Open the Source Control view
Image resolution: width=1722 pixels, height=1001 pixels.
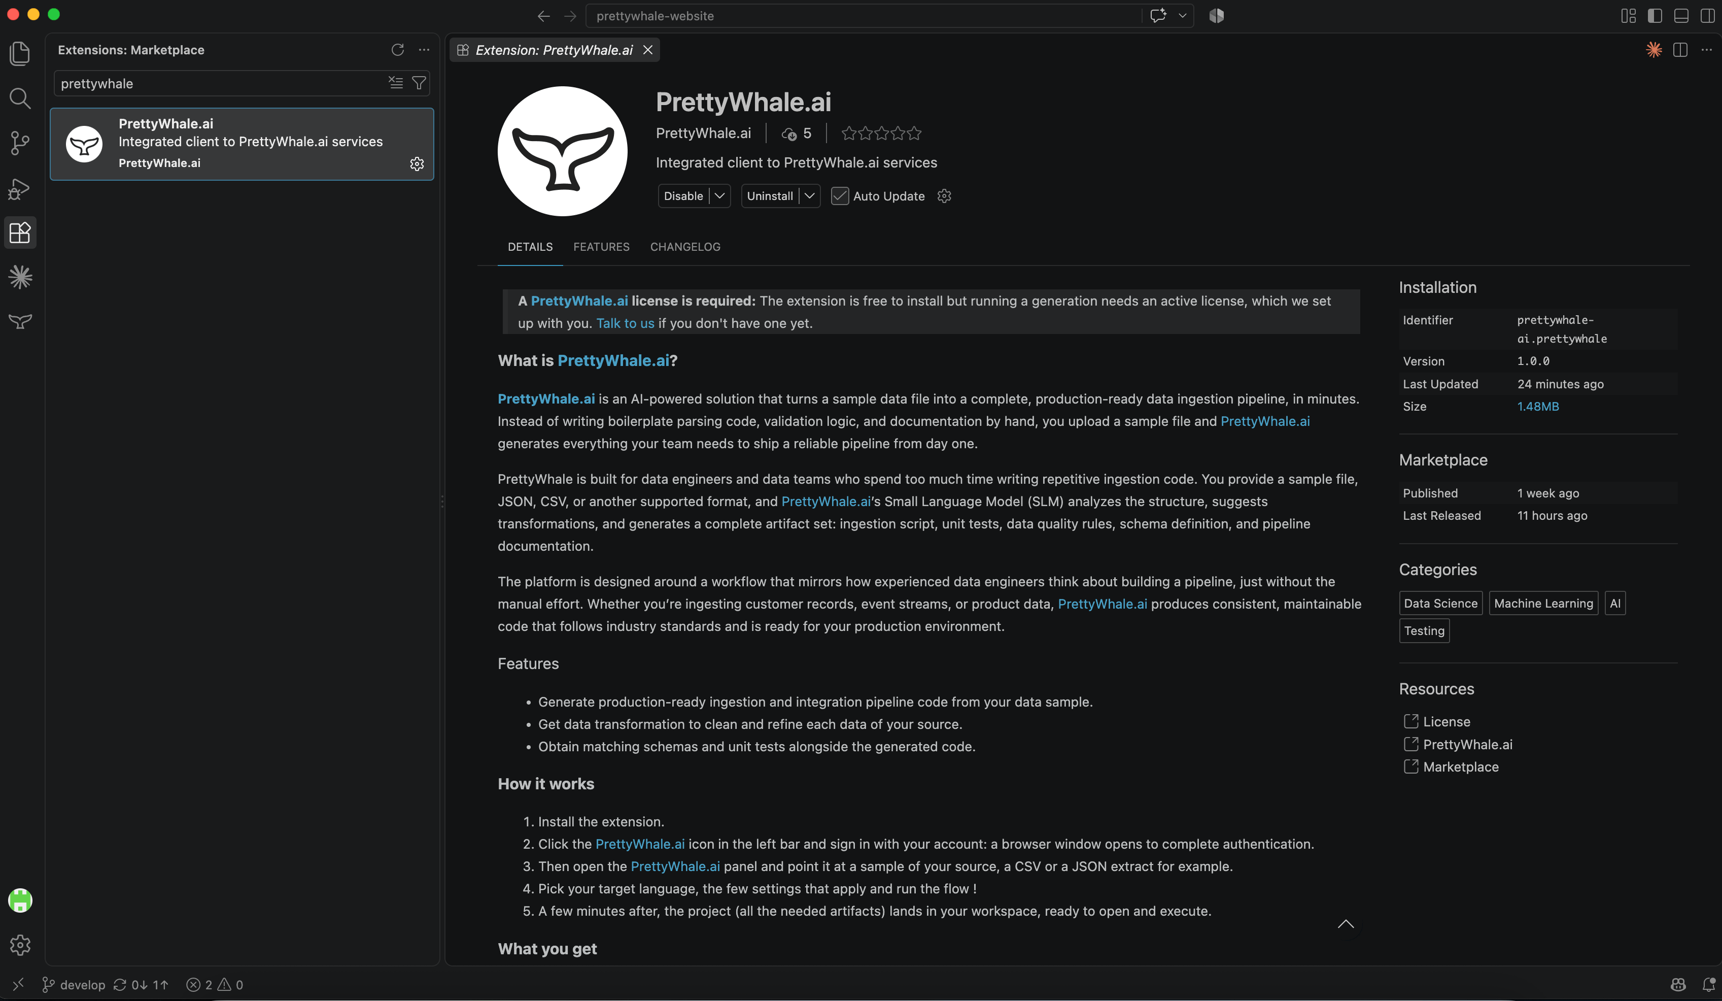click(x=20, y=143)
